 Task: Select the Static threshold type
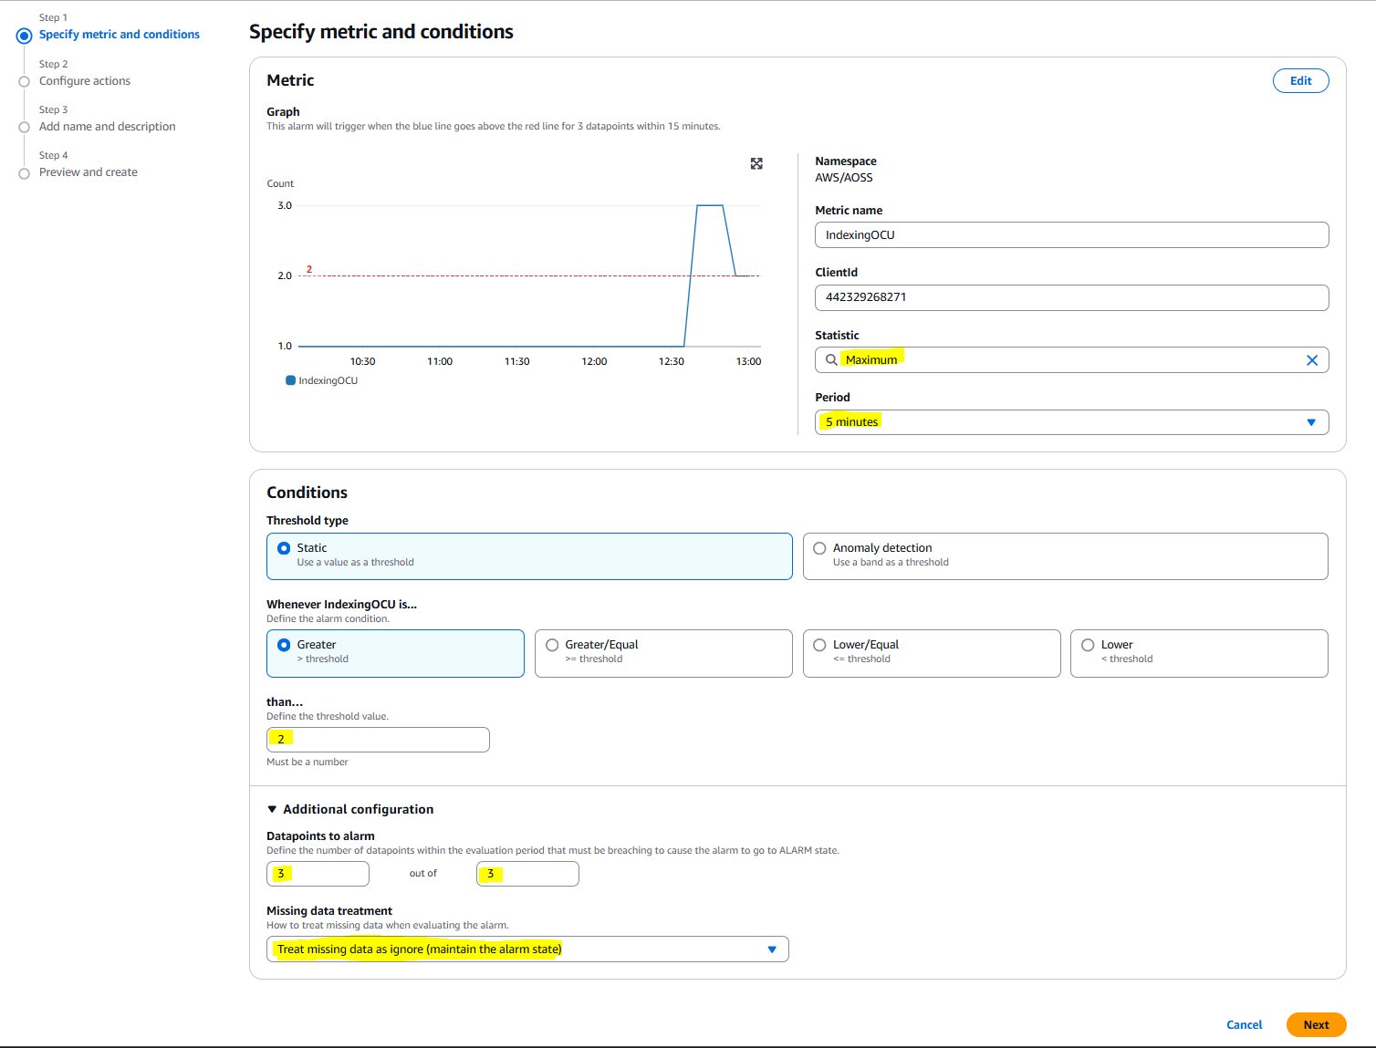[x=284, y=548]
